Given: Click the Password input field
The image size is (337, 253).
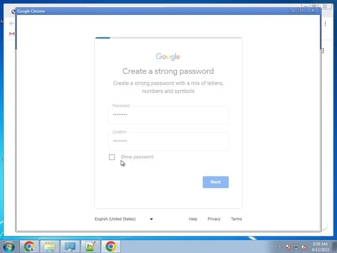Looking at the screenshot, I should 168,115.
